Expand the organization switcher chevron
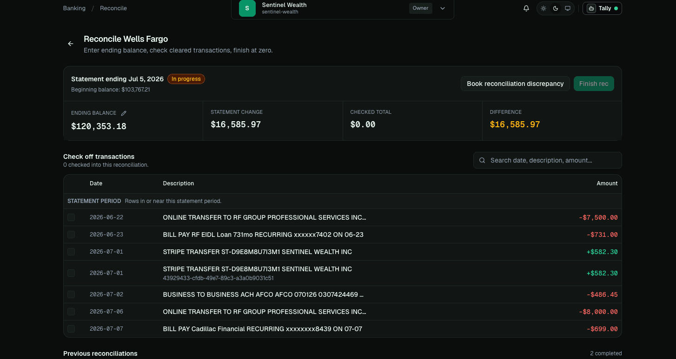Screen dimensions: 676x359 [x=443, y=8]
